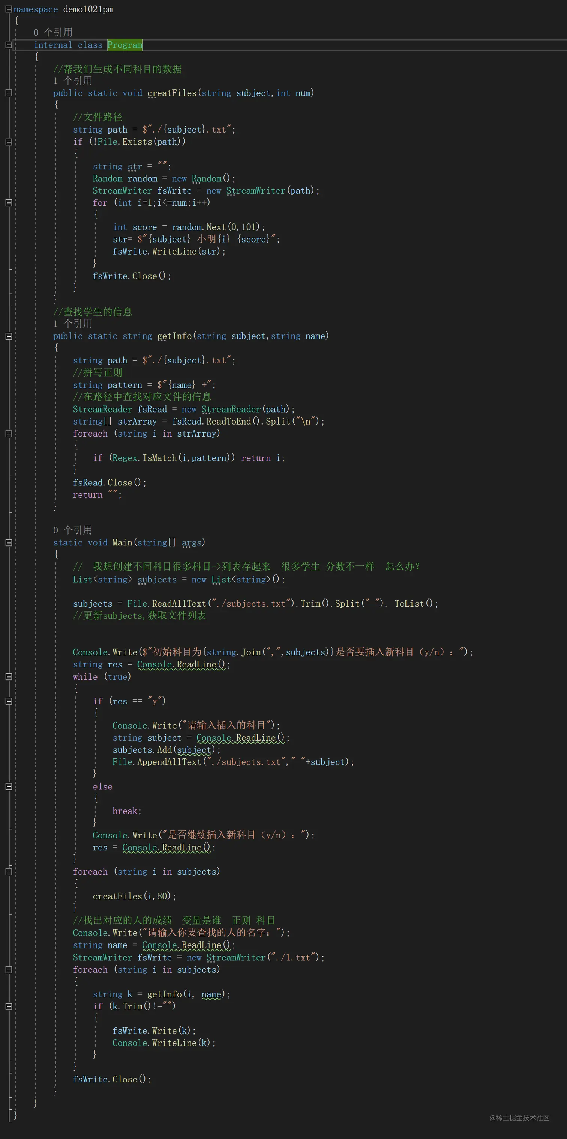Click the comment 在路径中查找对应文件的信息

(x=142, y=397)
